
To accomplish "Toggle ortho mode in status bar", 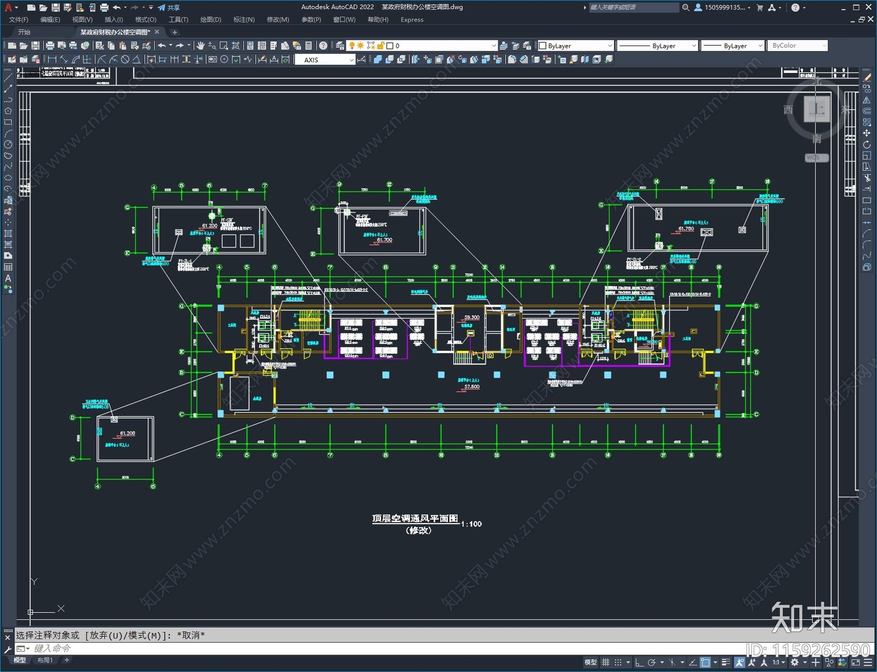I will coord(639,662).
